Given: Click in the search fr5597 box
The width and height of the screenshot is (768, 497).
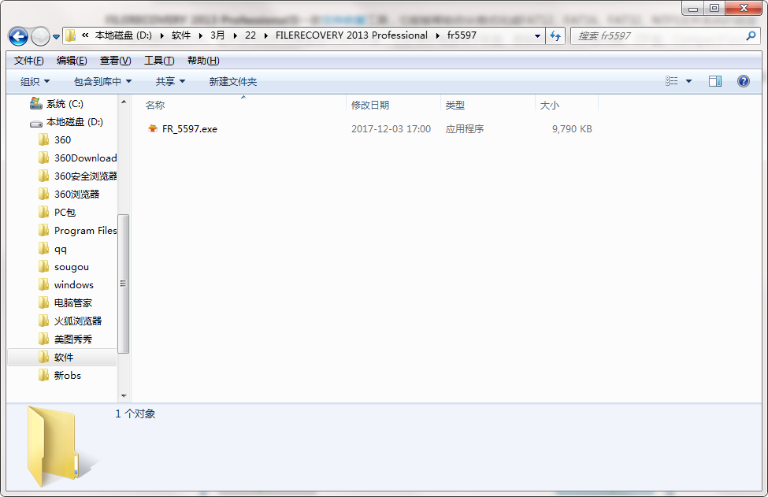Looking at the screenshot, I should coord(660,35).
